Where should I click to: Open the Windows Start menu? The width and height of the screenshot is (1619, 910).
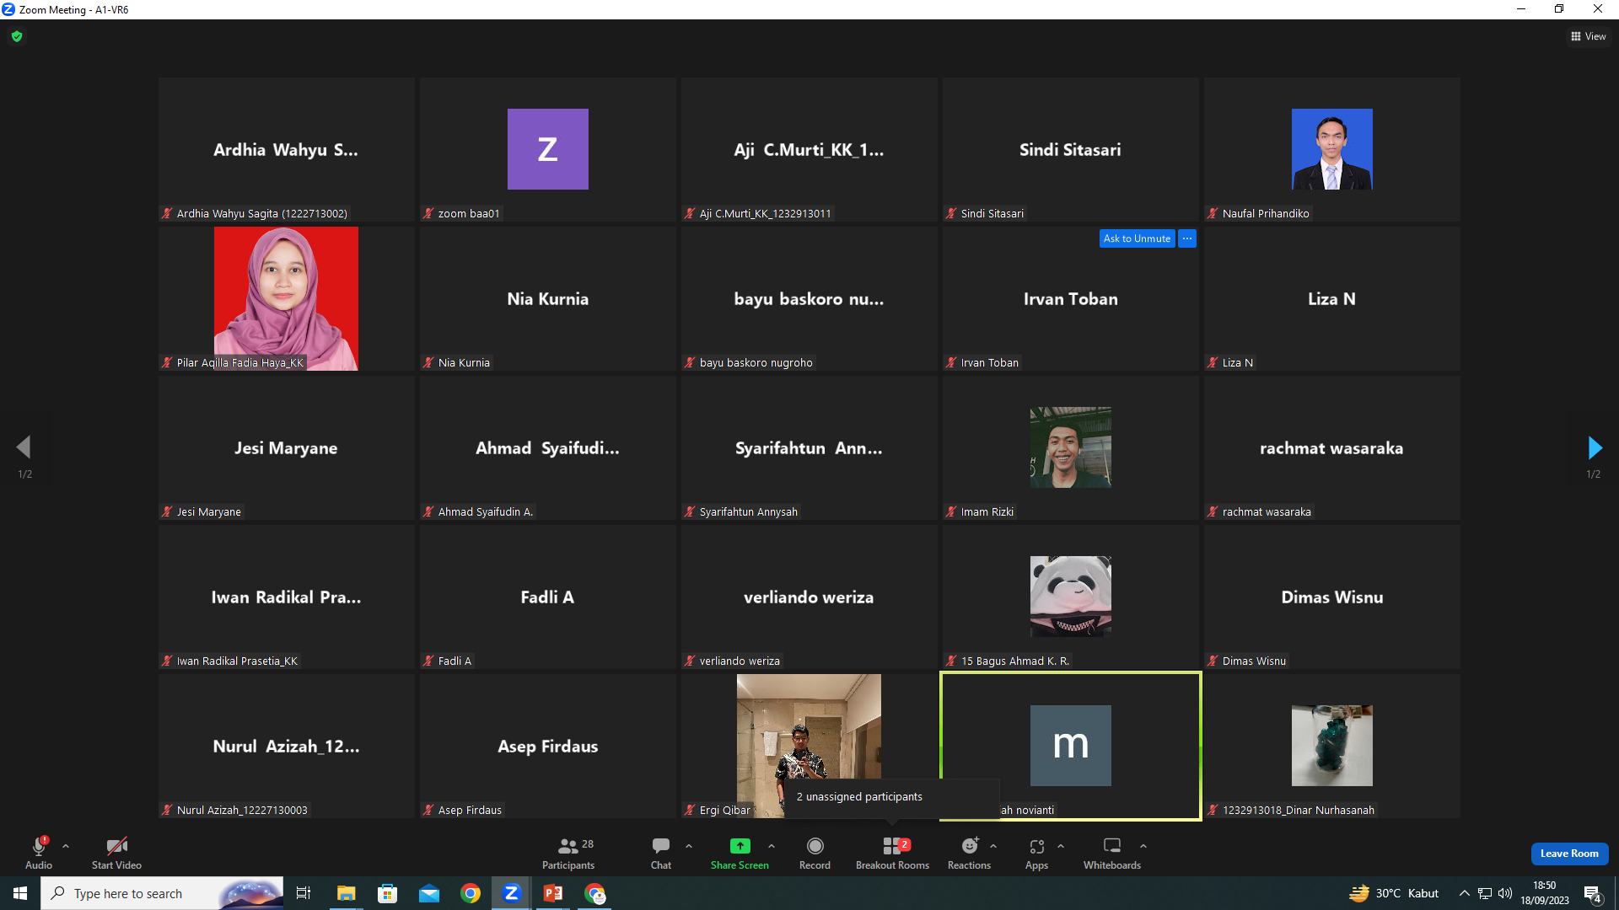[20, 893]
